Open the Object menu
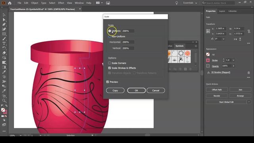Viewport: 254px width, 143px height. click(35, 3)
